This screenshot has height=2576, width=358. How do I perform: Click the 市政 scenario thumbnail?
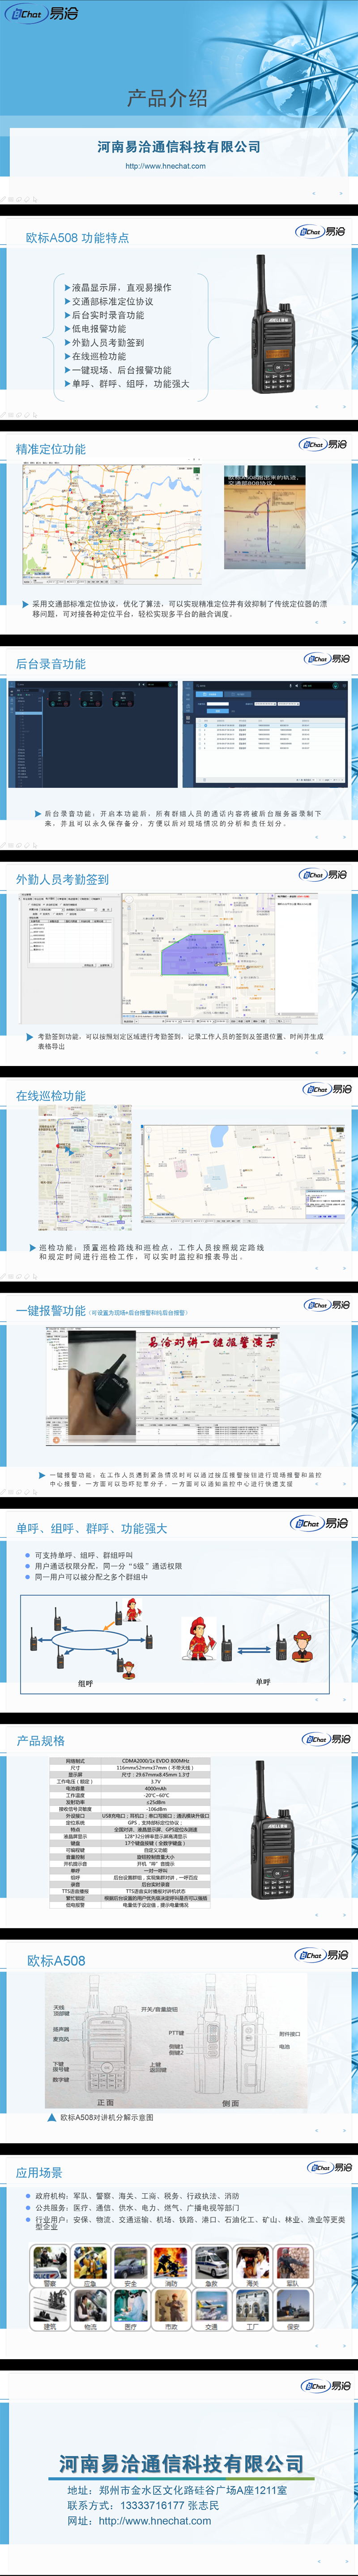click(x=171, y=2310)
